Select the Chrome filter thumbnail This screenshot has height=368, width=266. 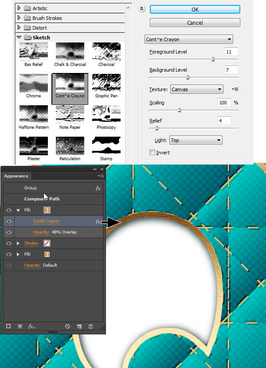(x=34, y=83)
